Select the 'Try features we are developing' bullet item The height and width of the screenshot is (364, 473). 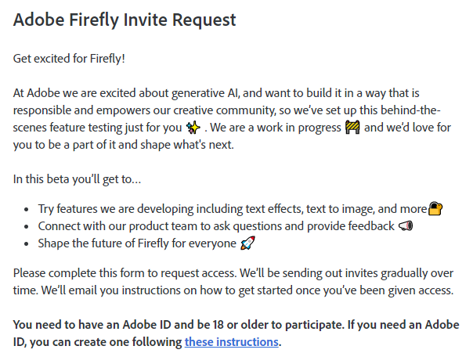click(240, 209)
